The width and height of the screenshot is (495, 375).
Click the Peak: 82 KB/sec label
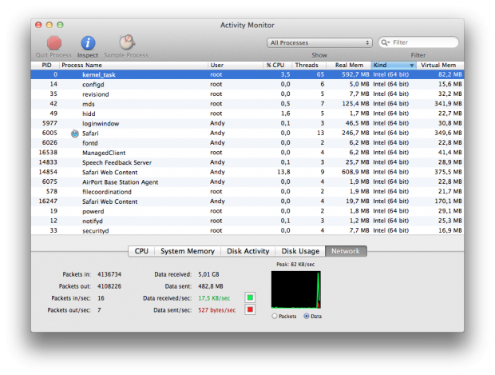(x=295, y=265)
